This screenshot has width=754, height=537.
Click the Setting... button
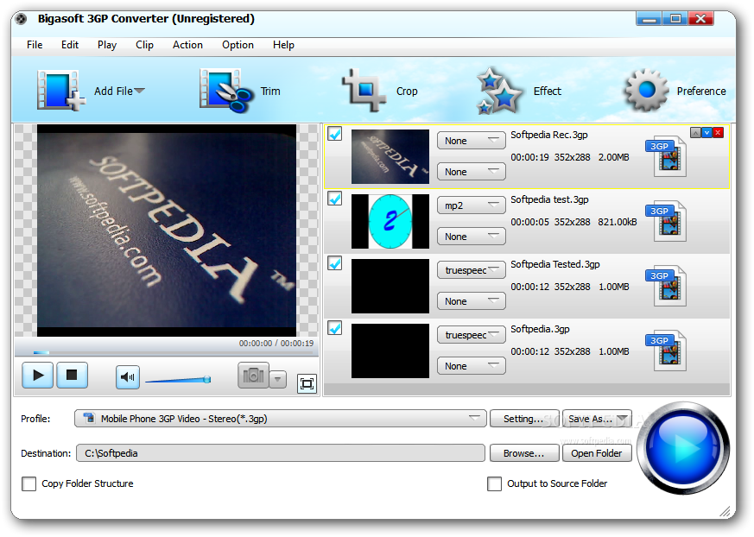pos(524,418)
